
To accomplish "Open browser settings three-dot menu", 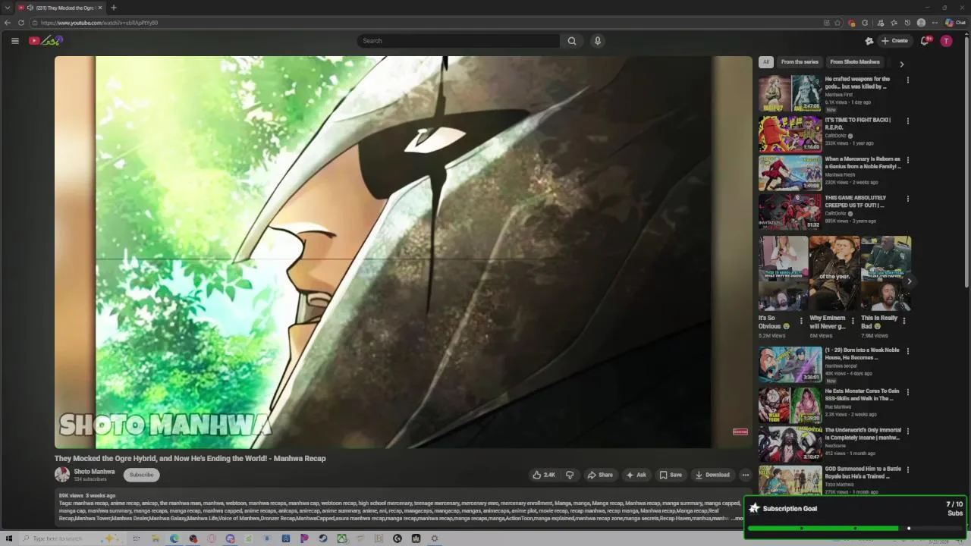I will [x=935, y=23].
